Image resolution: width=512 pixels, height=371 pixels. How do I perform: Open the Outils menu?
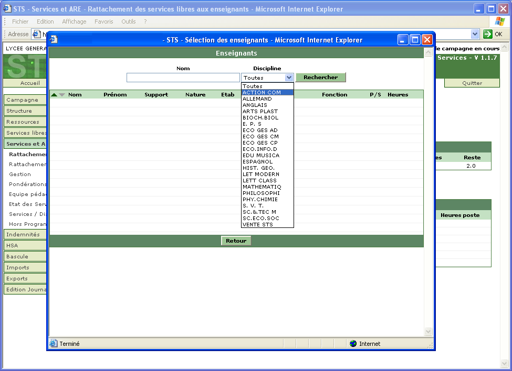[128, 21]
